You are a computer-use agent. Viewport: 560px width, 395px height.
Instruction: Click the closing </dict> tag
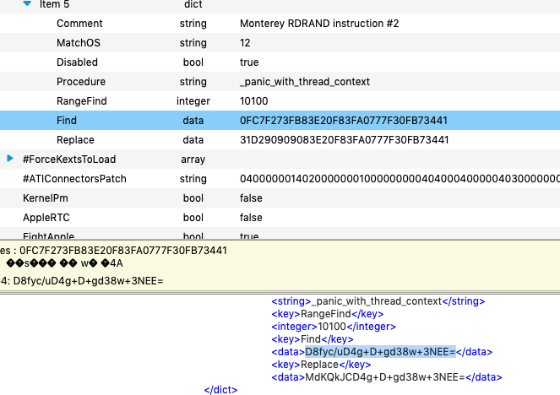click(x=220, y=390)
